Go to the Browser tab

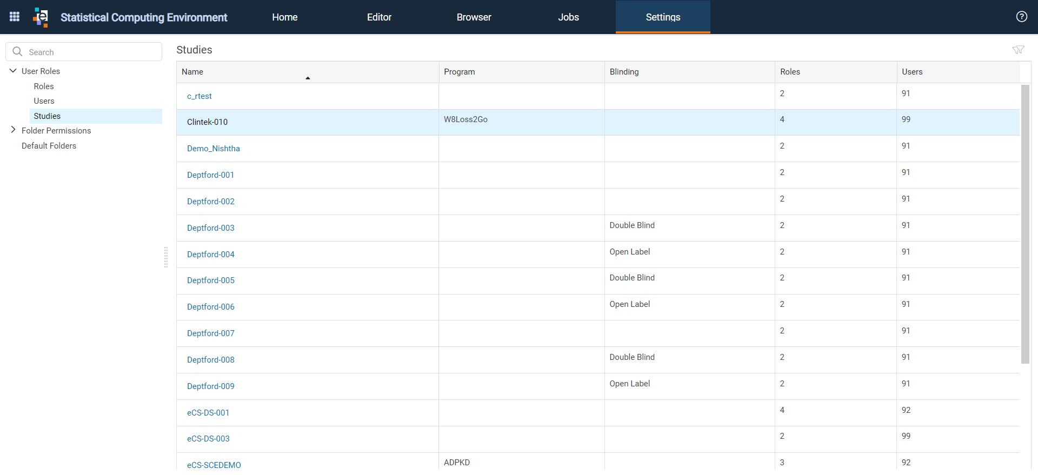pos(474,17)
